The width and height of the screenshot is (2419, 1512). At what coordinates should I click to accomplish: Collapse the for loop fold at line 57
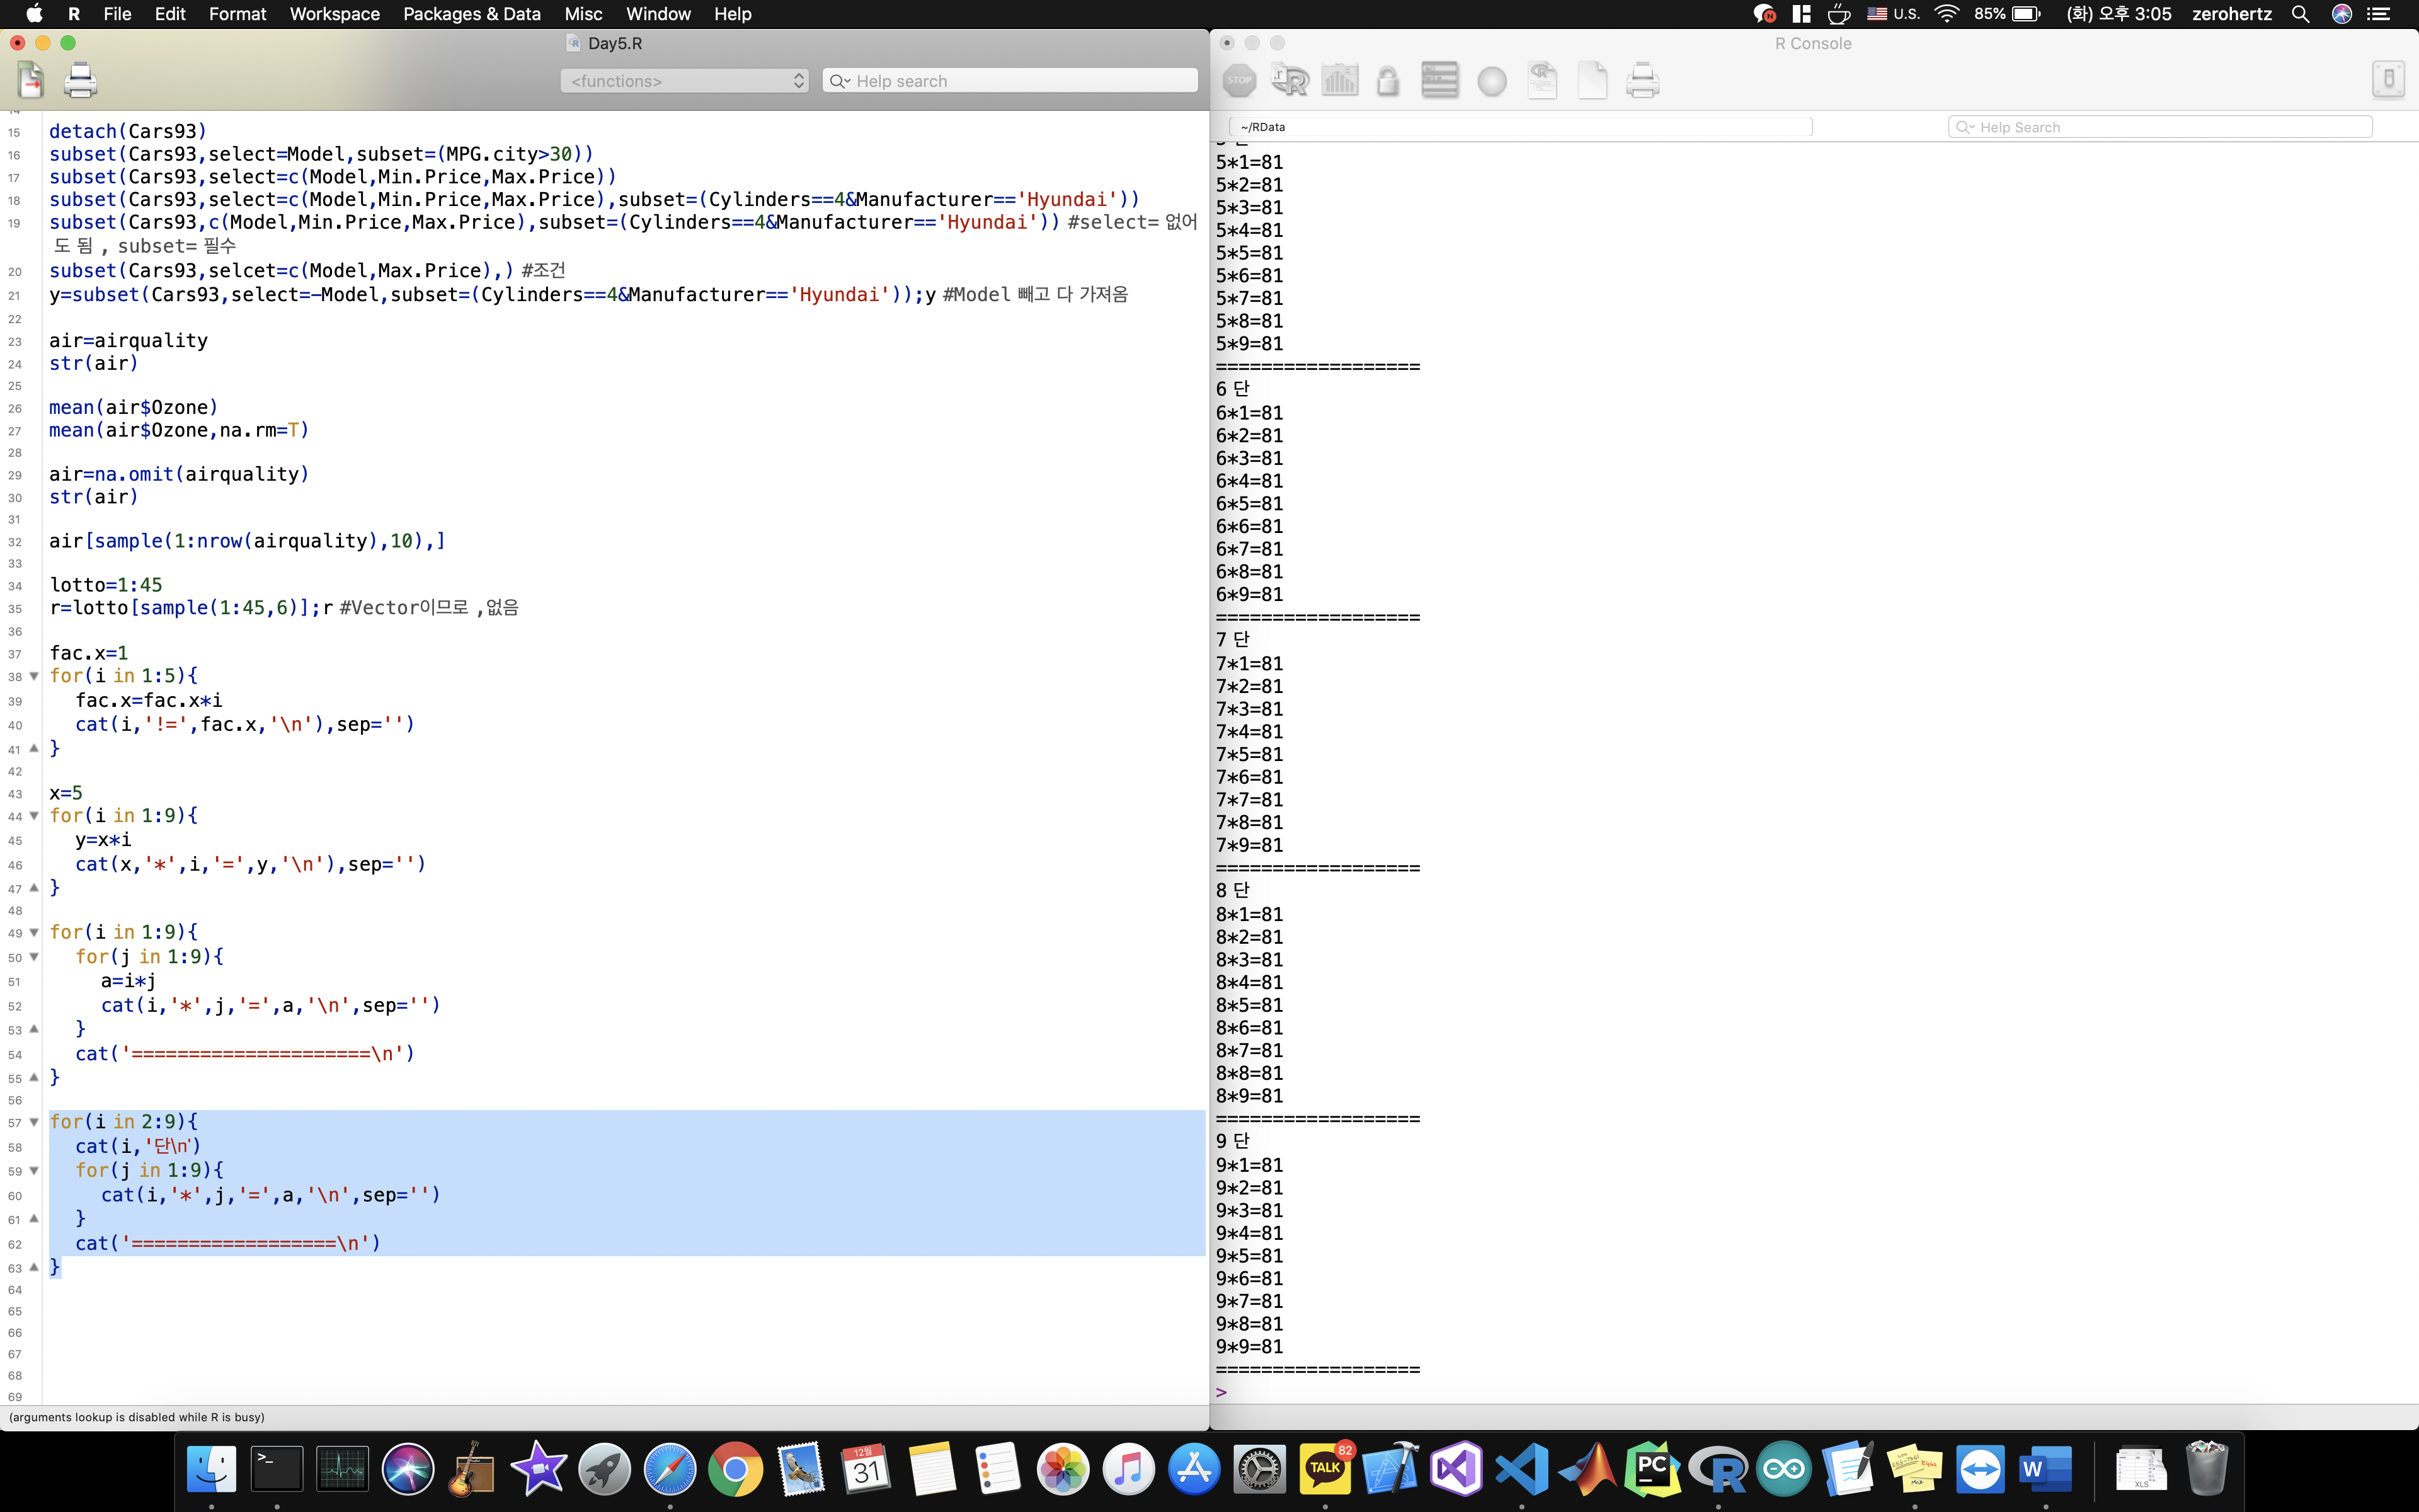(x=34, y=1122)
